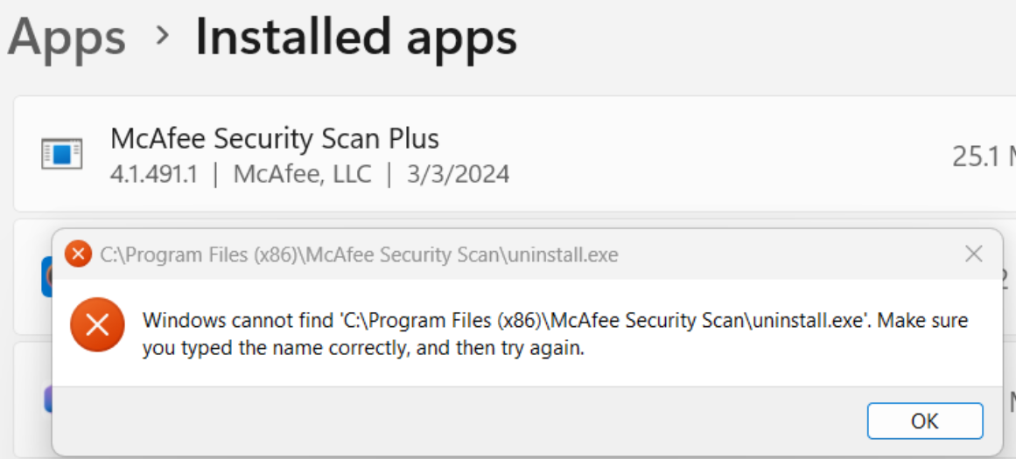This screenshot has width=1016, height=459.
Task: Click the install date 3/3/2024
Action: [458, 174]
